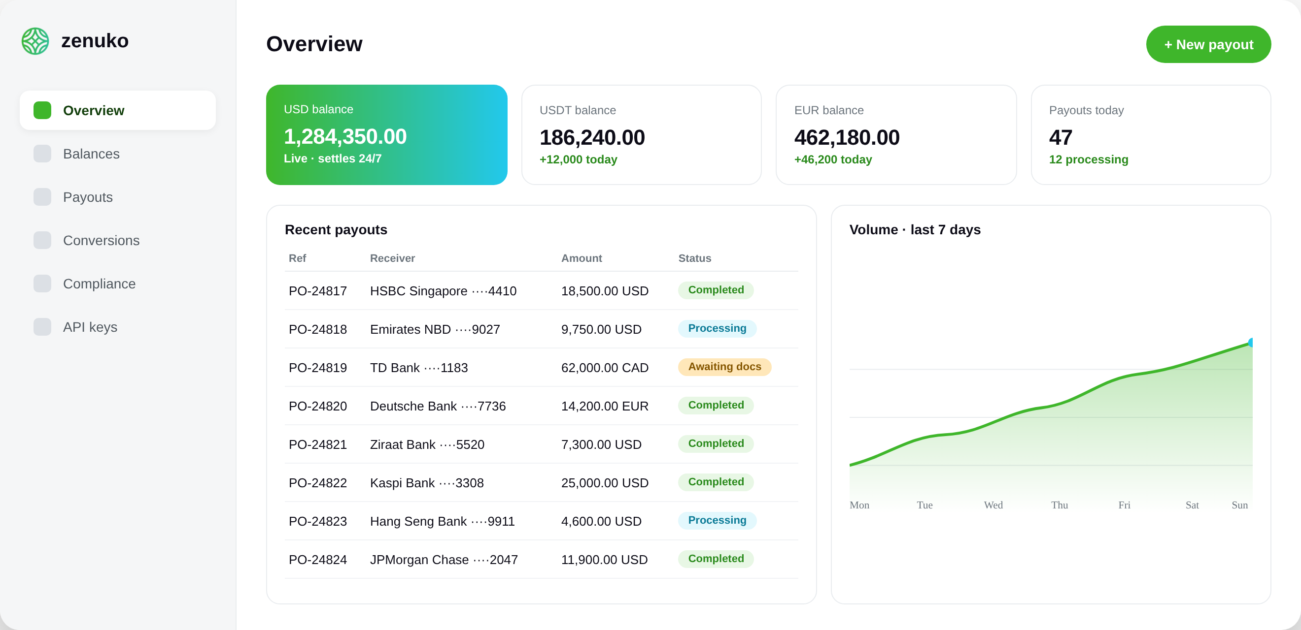Click the green Overview sidebar icon

click(x=42, y=110)
